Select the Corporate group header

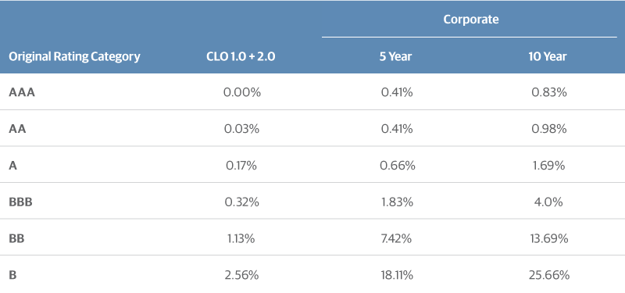point(471,20)
